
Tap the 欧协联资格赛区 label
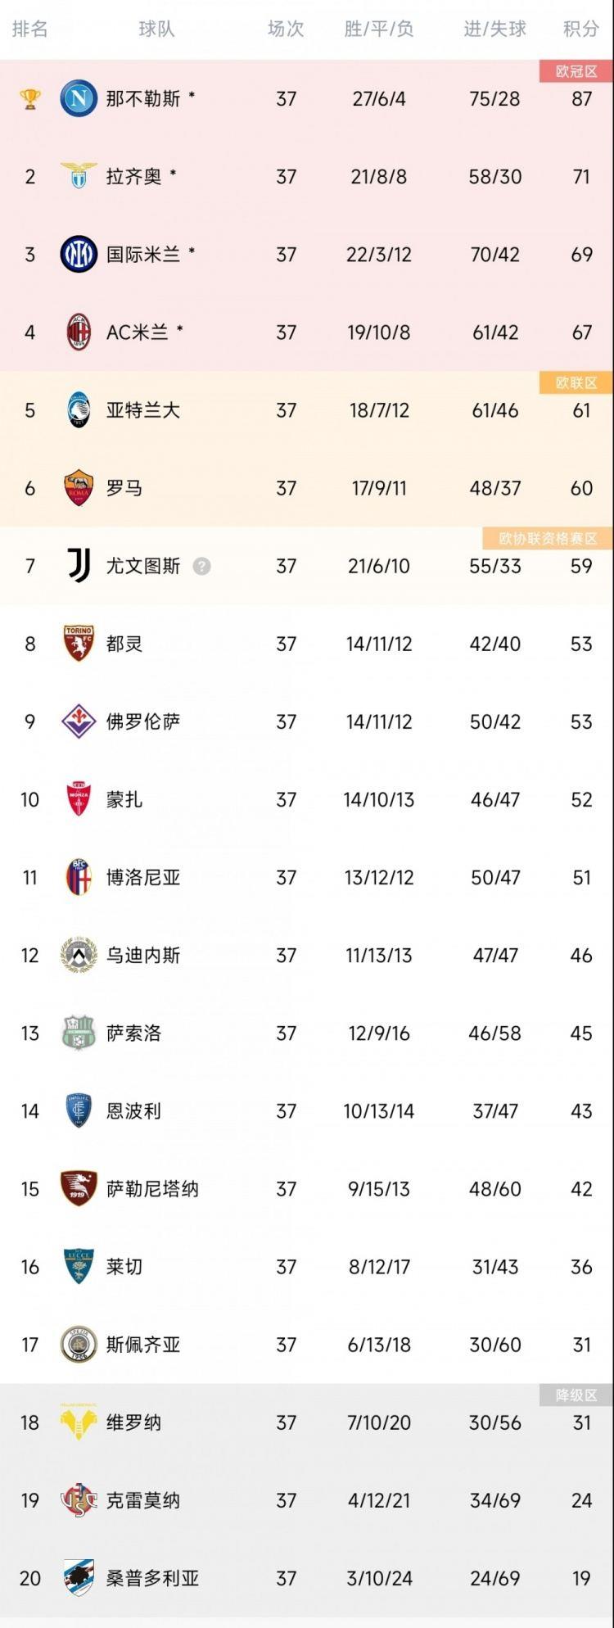[x=548, y=538]
